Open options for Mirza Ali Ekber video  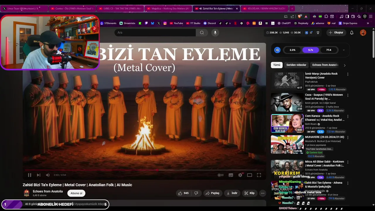point(348,162)
